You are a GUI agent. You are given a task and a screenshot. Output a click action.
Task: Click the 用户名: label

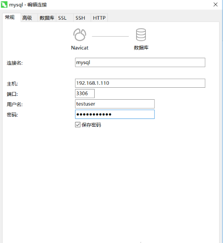(14, 104)
